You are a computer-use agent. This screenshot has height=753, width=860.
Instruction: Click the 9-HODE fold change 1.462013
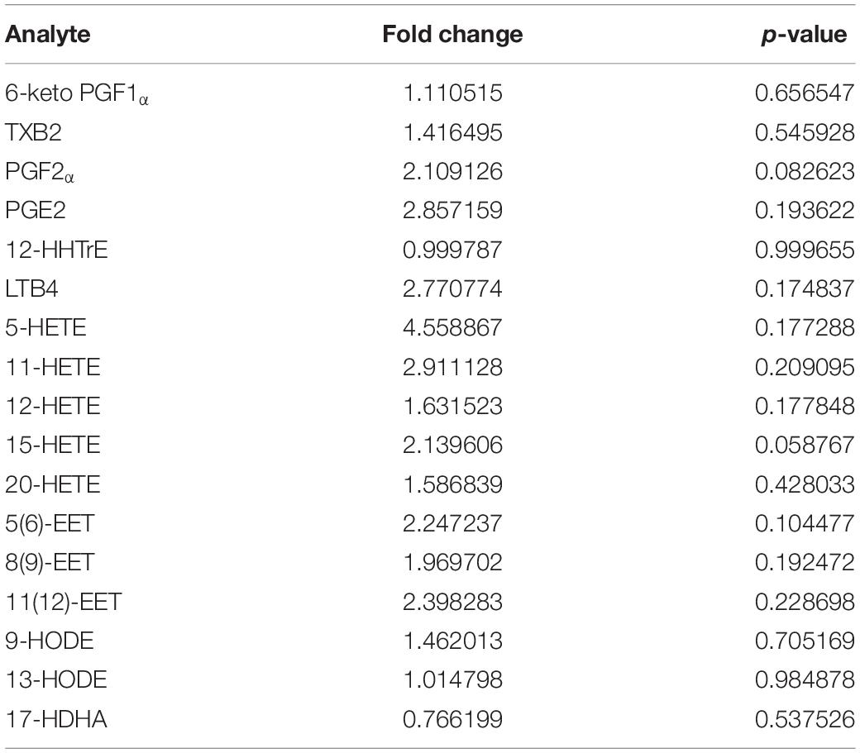pyautogui.click(x=452, y=640)
